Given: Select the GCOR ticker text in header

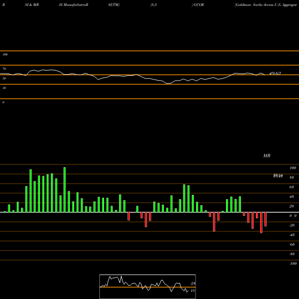Looking at the screenshot, I should 199,5.
